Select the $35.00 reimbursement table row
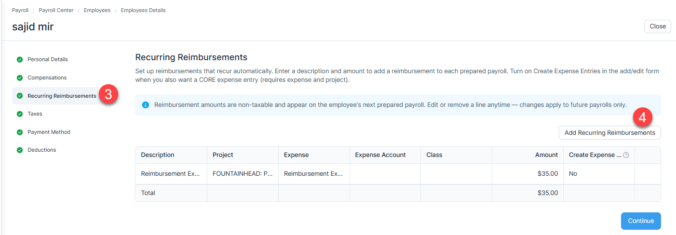Screen dimensions: 676x235 click(x=398, y=174)
